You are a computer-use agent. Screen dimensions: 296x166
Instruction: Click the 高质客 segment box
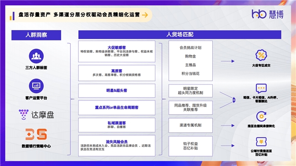[117, 73]
